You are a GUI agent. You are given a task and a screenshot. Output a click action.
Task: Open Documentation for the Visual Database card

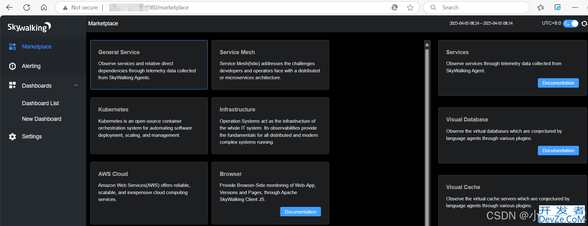[558, 151]
